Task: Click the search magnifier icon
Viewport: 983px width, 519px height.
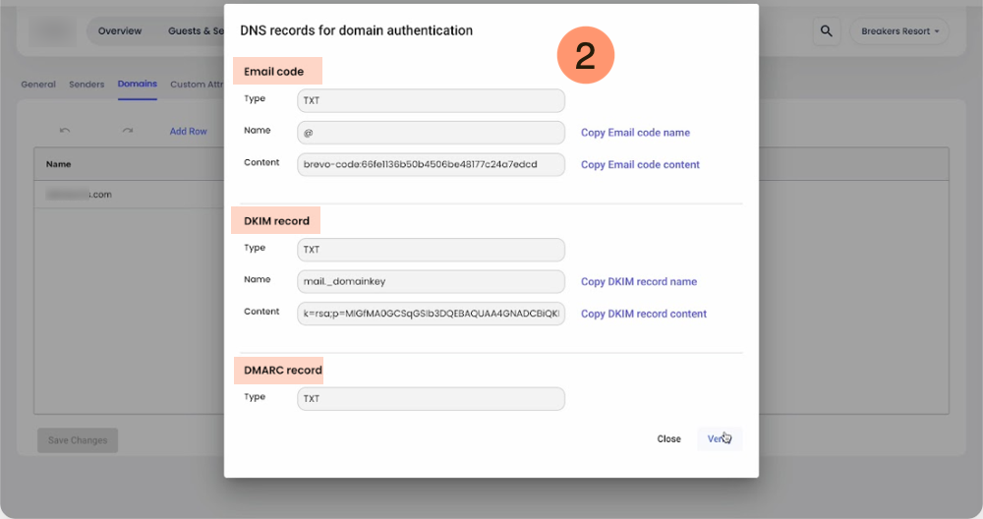Action: pyautogui.click(x=826, y=31)
